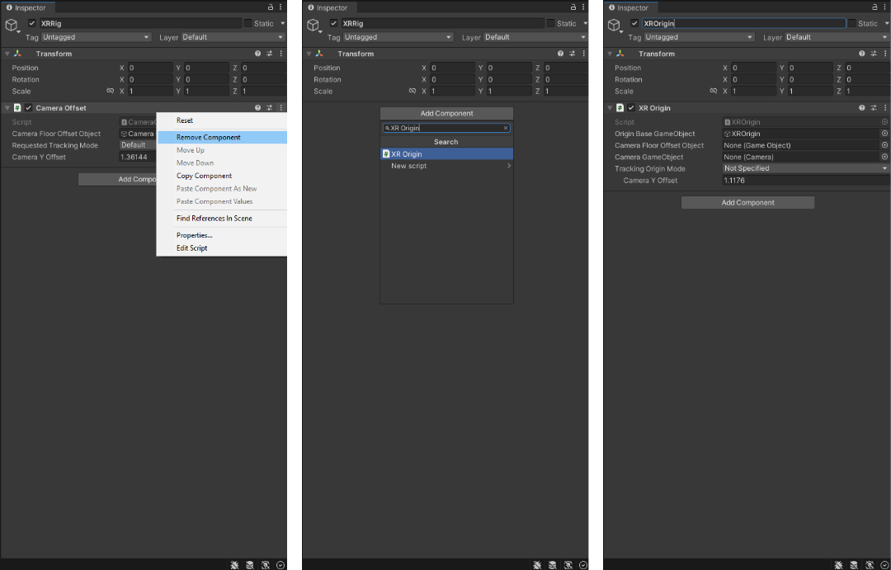Collapse the XR Origin component foldout
The height and width of the screenshot is (570, 891).
pos(610,108)
